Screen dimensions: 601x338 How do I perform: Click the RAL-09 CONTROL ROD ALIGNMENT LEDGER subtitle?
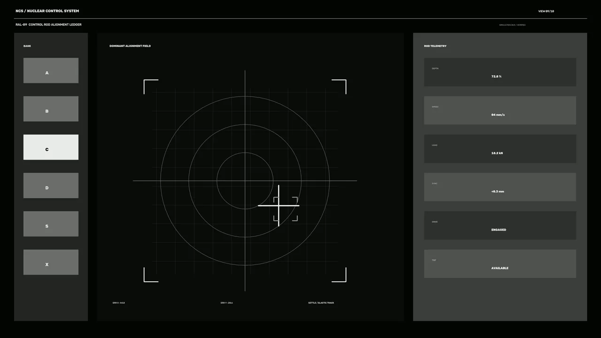[48, 24]
